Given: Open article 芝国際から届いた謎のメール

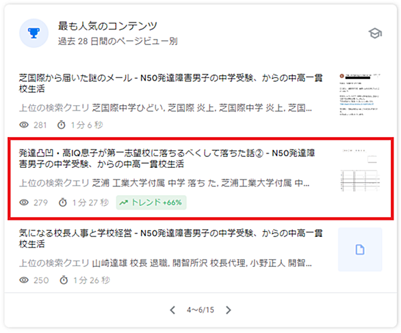Looking at the screenshot, I should [171, 83].
